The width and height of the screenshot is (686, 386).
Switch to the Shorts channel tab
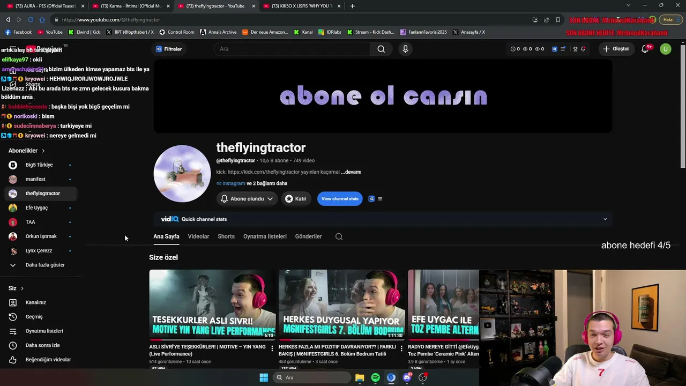coord(226,236)
